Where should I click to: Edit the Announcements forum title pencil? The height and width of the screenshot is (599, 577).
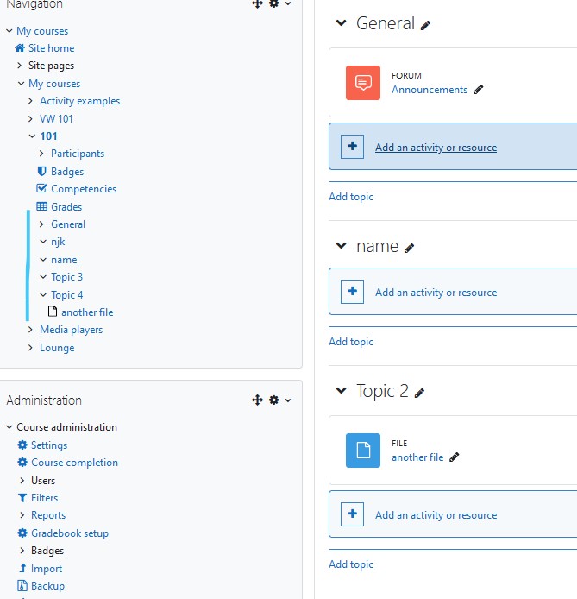tap(478, 90)
